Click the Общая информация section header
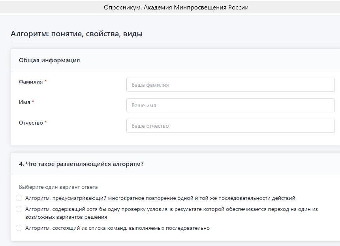The width and height of the screenshot is (340, 246). (49, 60)
